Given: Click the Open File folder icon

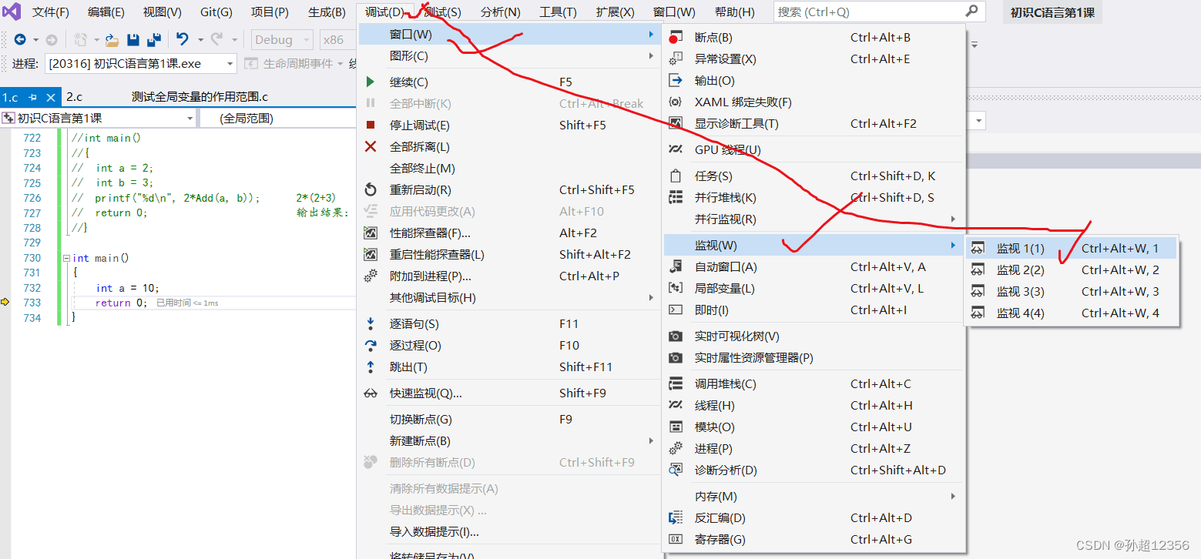Looking at the screenshot, I should pos(112,40).
